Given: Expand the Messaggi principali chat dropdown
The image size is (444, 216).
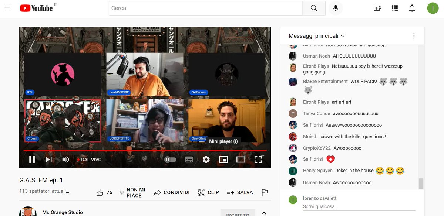Looking at the screenshot, I should 317,36.
